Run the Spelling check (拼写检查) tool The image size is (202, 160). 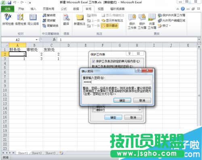pyautogui.click(x=8, y=19)
